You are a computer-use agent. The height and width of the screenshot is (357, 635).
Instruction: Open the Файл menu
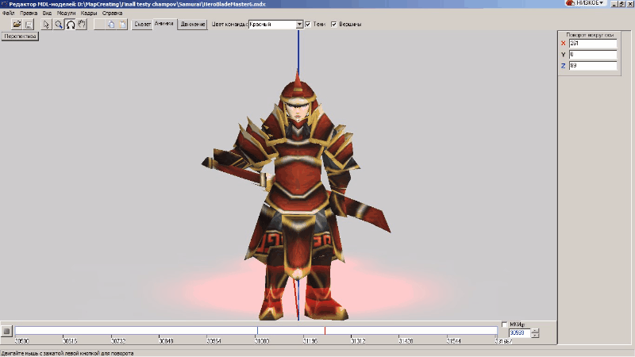pos(8,13)
